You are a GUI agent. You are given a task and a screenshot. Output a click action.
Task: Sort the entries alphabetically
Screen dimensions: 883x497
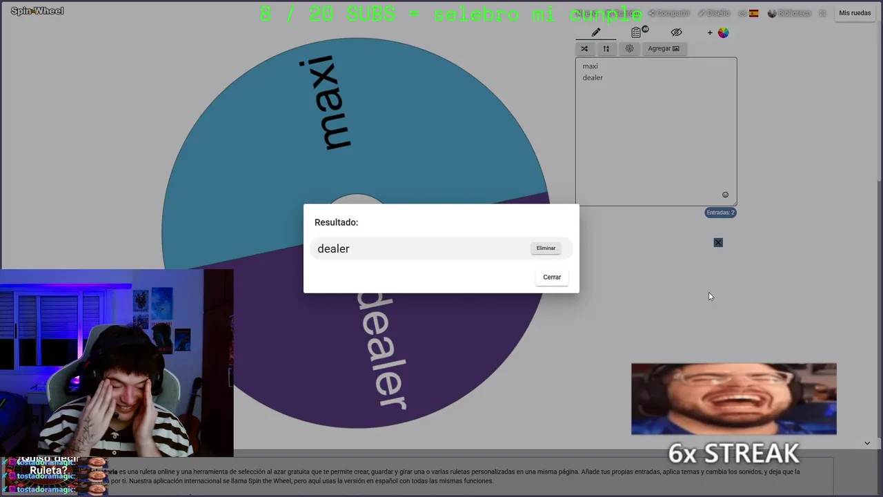606,48
